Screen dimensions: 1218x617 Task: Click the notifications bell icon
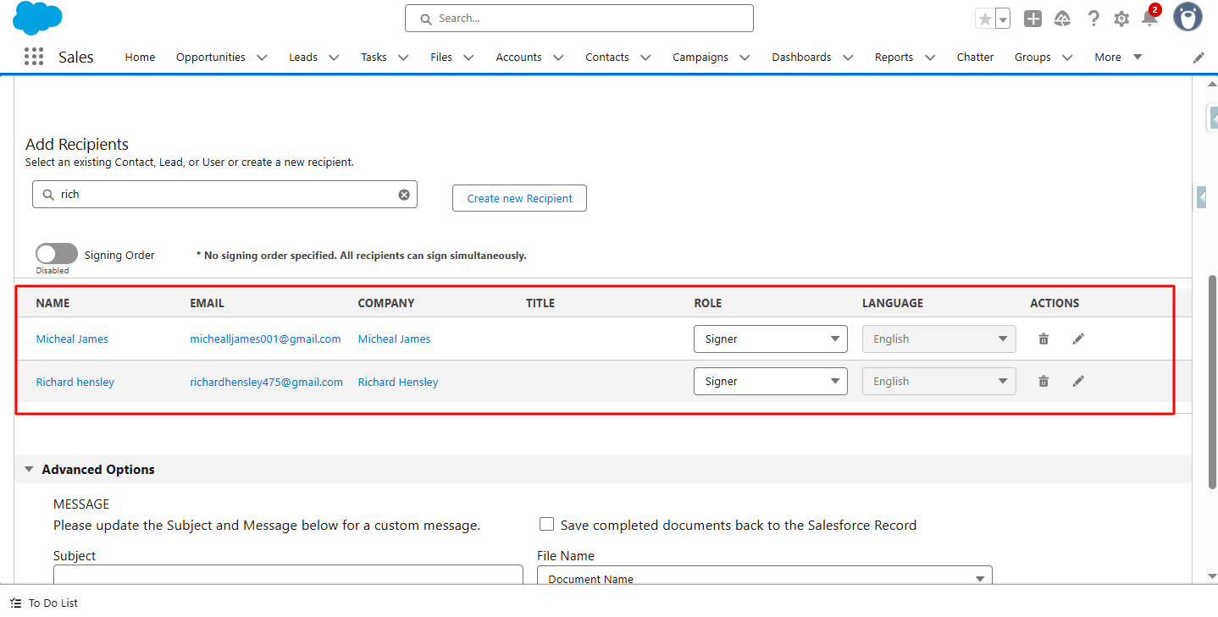[x=1149, y=19]
